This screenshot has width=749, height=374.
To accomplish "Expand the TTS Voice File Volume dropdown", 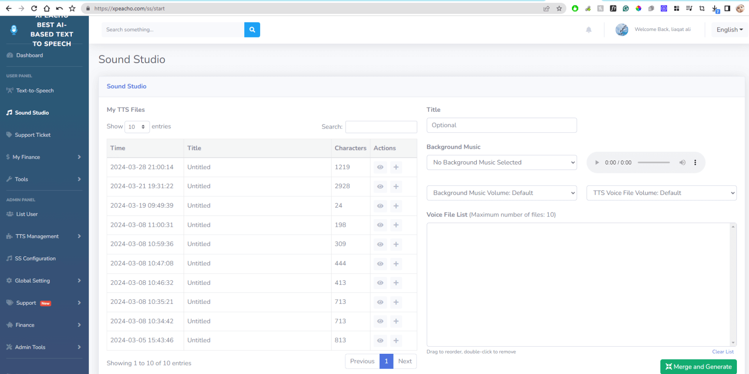I will pos(661,193).
